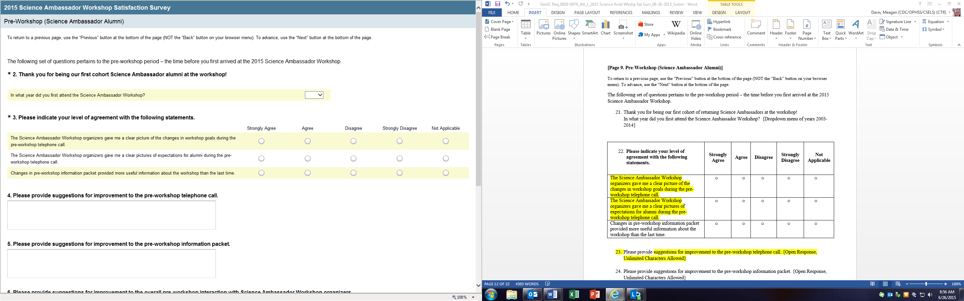Image resolution: width=964 pixels, height=301 pixels.
Task: Add a new Comment
Action: pyautogui.click(x=756, y=28)
